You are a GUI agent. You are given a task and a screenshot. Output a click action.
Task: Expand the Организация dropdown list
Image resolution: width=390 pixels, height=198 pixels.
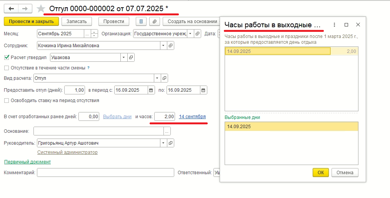tap(190, 34)
